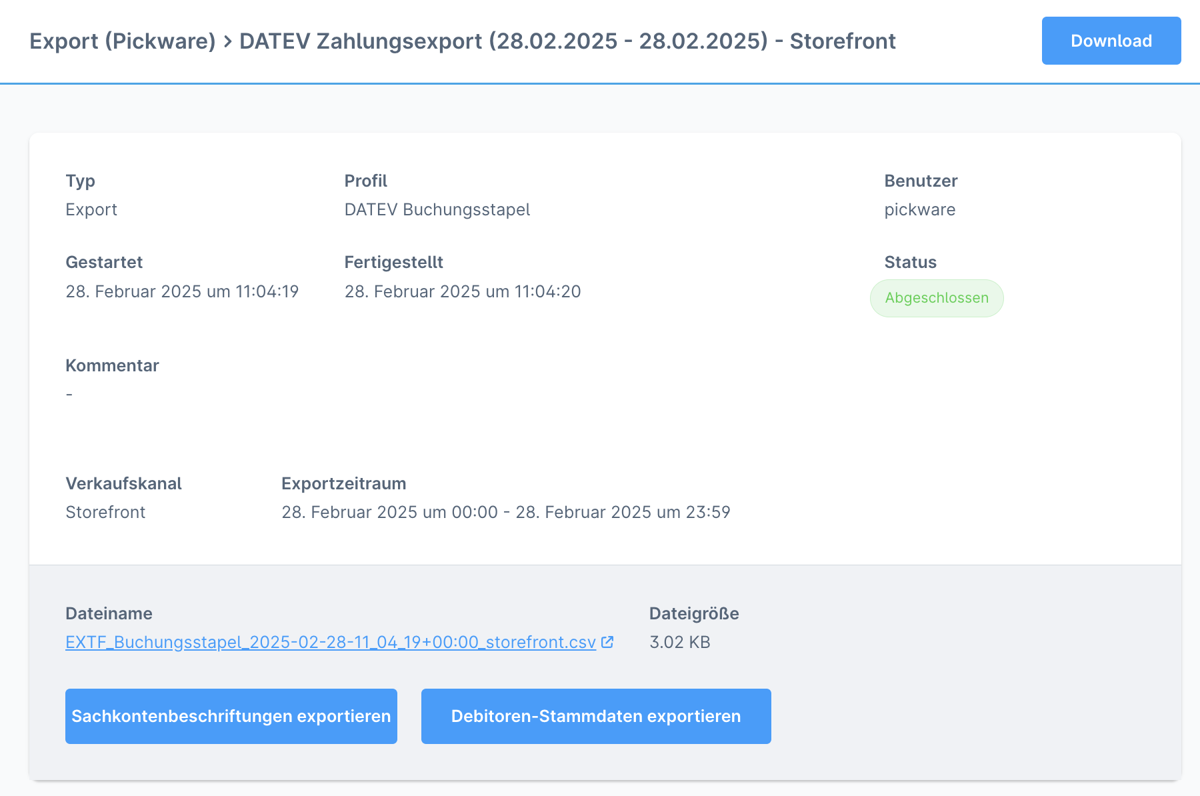Open the exported CSV via the external-link icon
The image size is (1200, 796).
[x=606, y=641]
